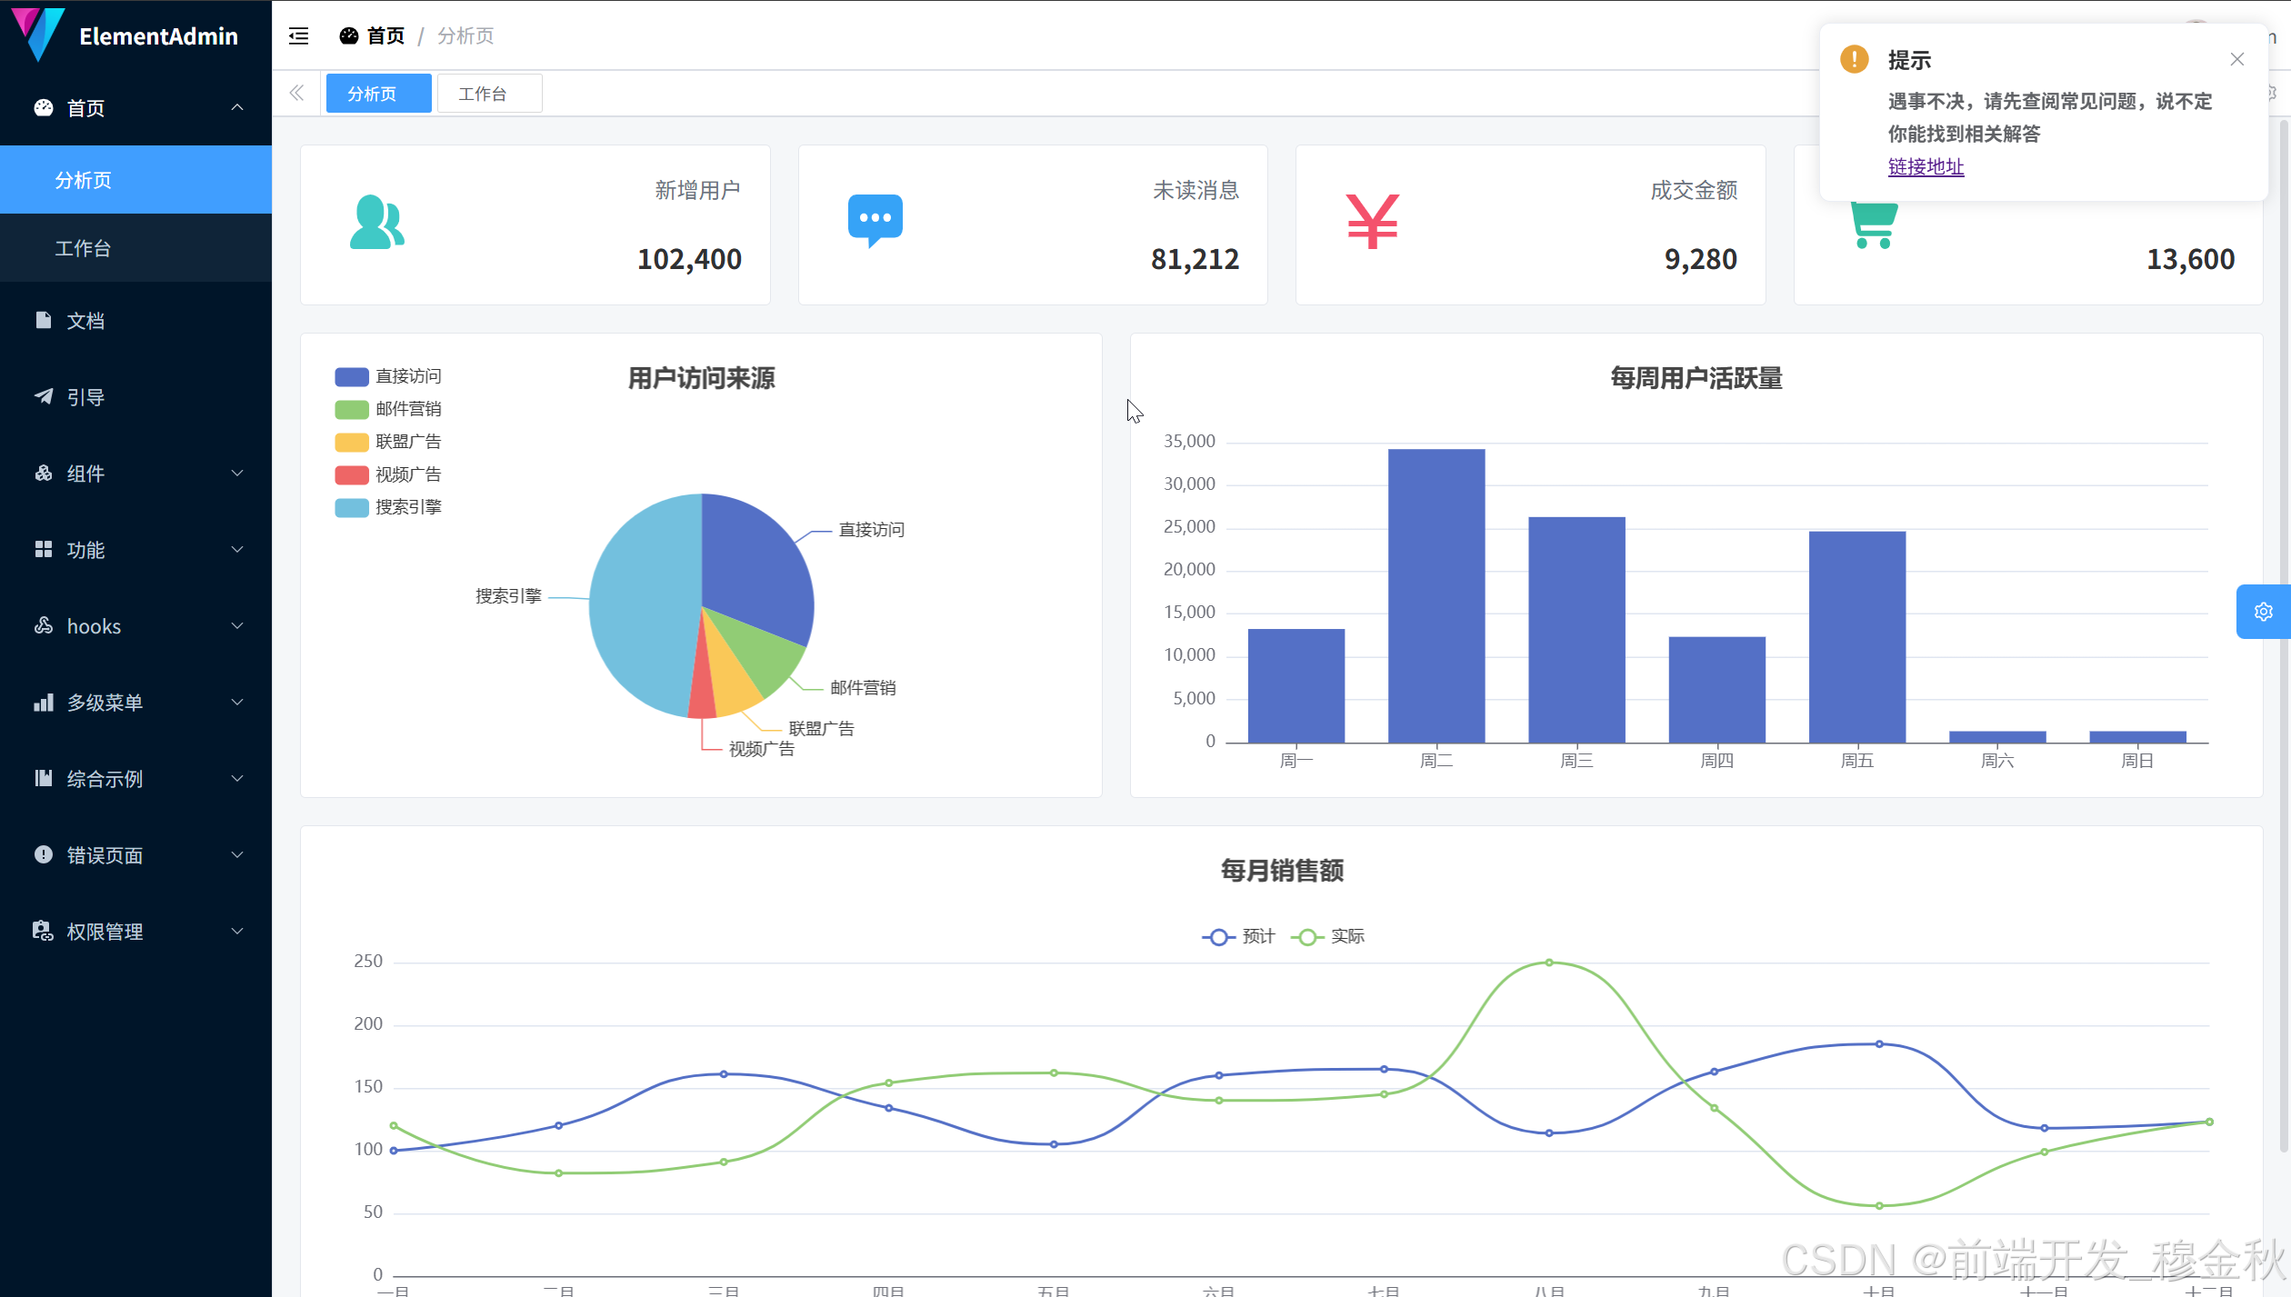This screenshot has width=2291, height=1297.
Task: Open the 链接地址 link in notification
Action: point(1926,166)
